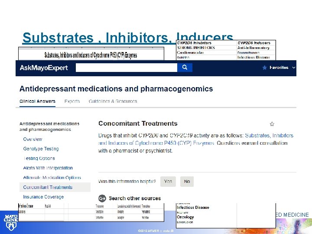Open the Testing Options sidebar link
The width and height of the screenshot is (312, 234).
click(39, 158)
